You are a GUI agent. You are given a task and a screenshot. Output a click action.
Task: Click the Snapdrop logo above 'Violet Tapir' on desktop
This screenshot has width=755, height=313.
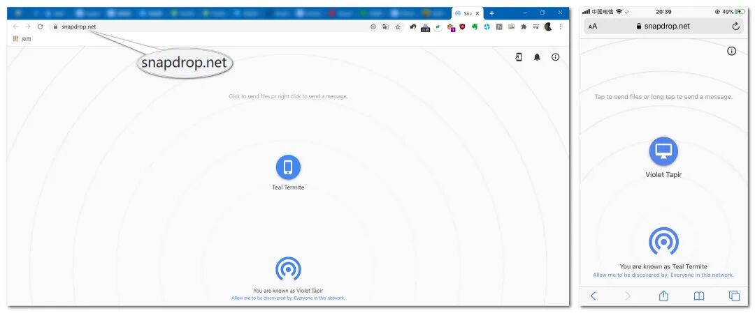click(x=288, y=269)
